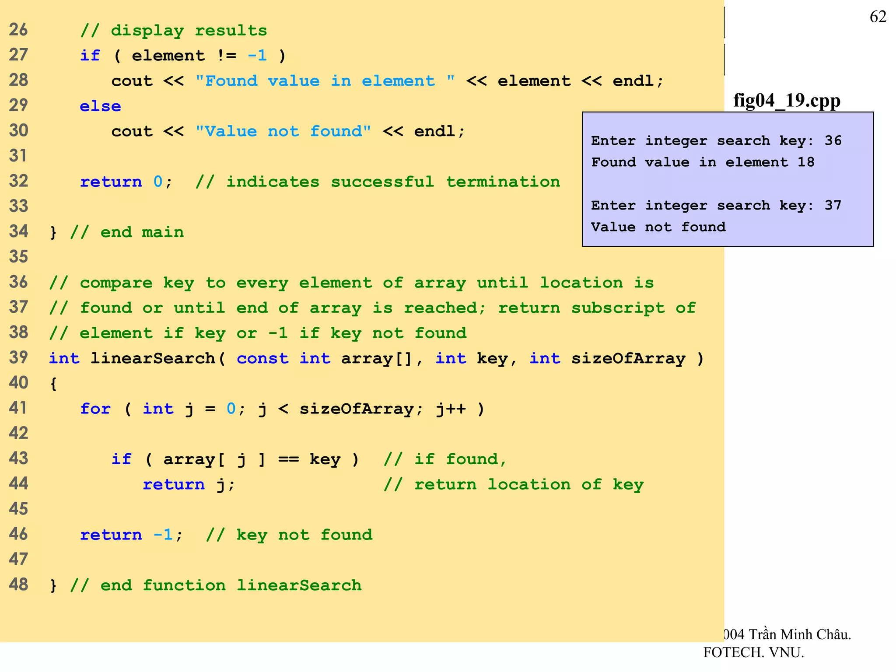This screenshot has height=672, width=896.
Task: Click the "Found value in element " string on line 28
Action: pos(325,81)
